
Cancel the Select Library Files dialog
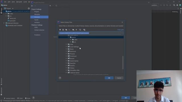[x=119, y=78]
